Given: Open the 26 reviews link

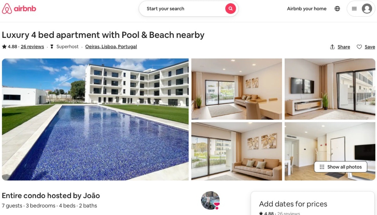Looking at the screenshot, I should pyautogui.click(x=32, y=47).
